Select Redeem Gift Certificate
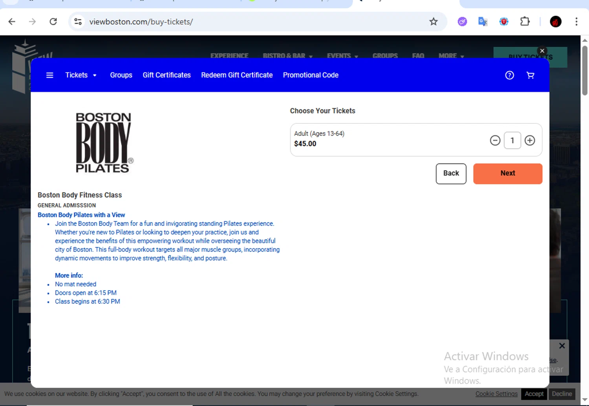This screenshot has width=589, height=406. click(x=237, y=75)
